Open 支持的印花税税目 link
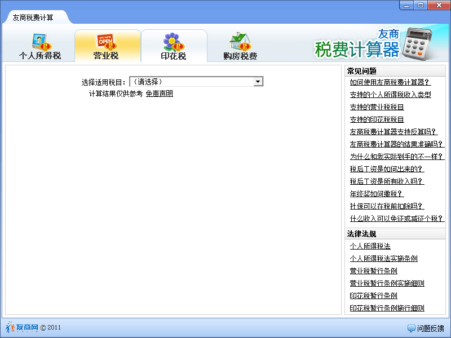 pyautogui.click(x=377, y=119)
